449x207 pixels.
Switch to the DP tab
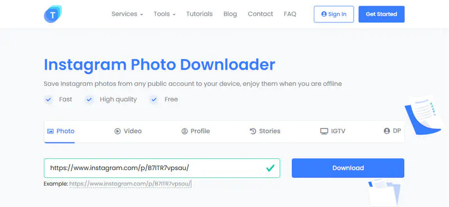(x=392, y=131)
